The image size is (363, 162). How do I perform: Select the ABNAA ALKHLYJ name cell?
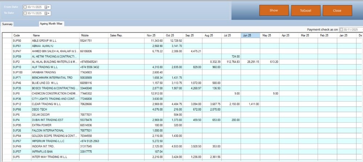pos(55,46)
